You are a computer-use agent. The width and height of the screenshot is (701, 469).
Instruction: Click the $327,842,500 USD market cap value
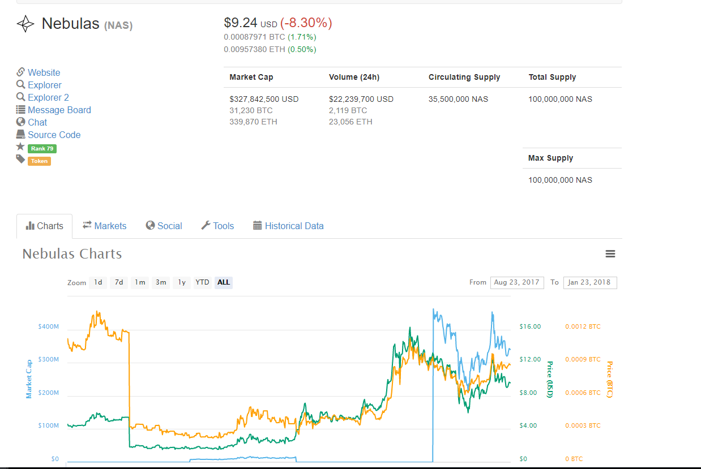pyautogui.click(x=264, y=99)
